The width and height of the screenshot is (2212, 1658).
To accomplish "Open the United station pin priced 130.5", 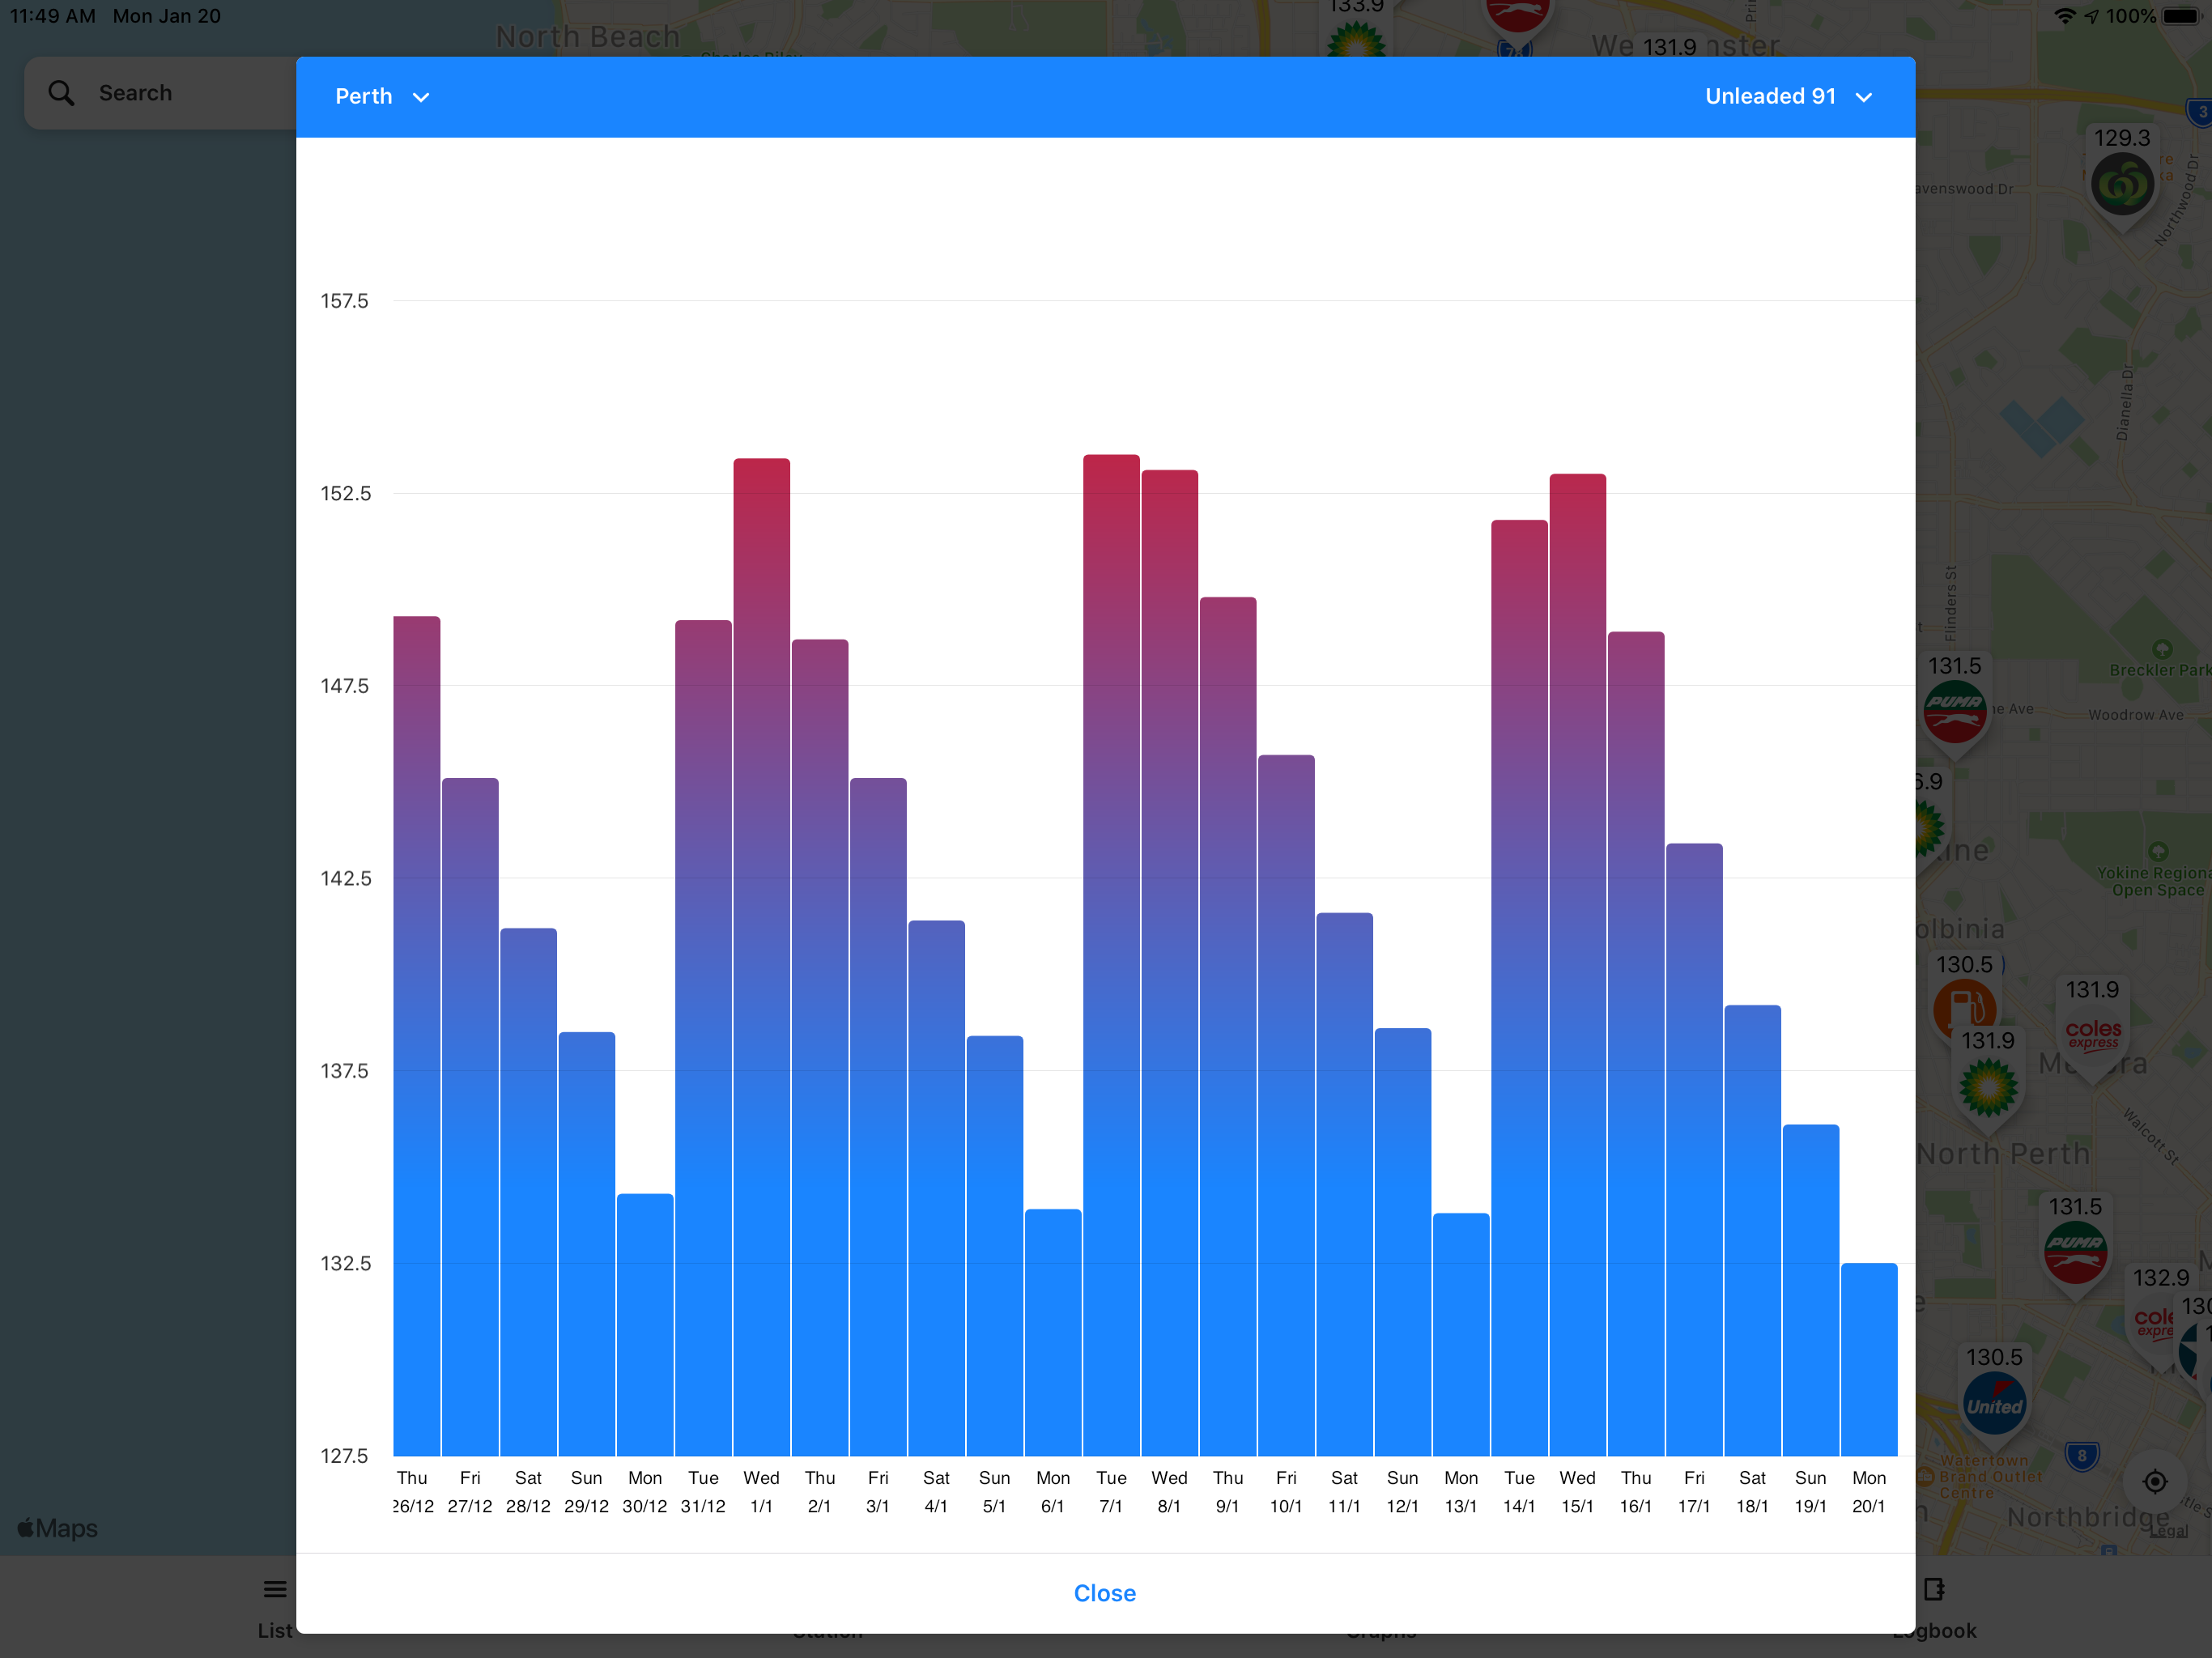I will (x=1993, y=1404).
